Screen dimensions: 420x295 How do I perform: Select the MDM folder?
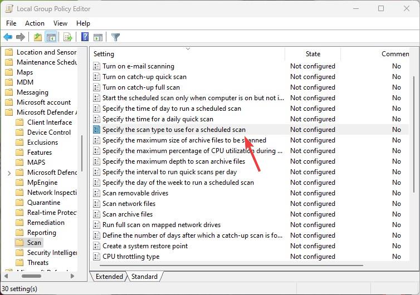pos(25,82)
